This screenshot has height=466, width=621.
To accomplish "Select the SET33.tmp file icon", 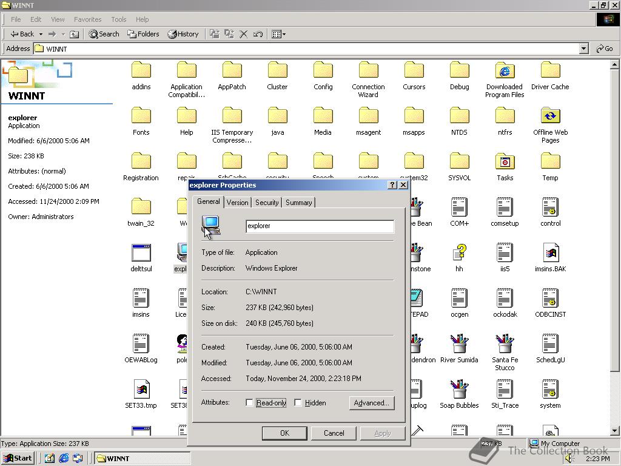I will [141, 389].
